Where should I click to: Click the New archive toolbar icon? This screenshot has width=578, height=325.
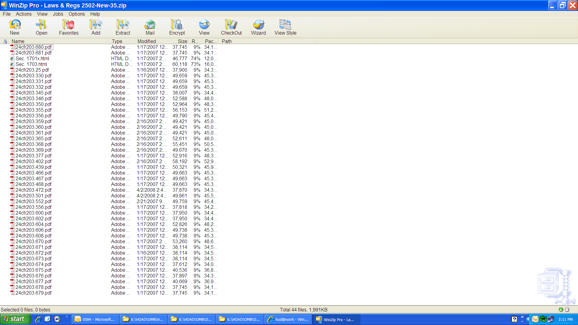point(14,27)
